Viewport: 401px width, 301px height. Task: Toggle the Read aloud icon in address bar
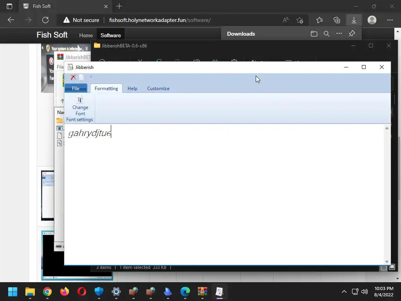(285, 20)
